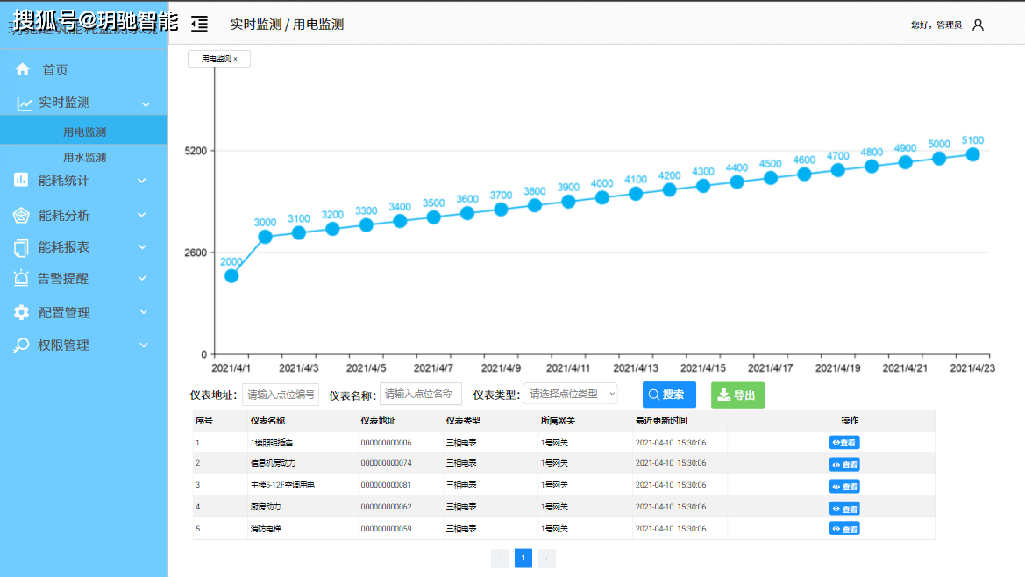Expand the 权限管理 menu chevron
Viewport: 1025px width, 577px height.
coord(143,345)
